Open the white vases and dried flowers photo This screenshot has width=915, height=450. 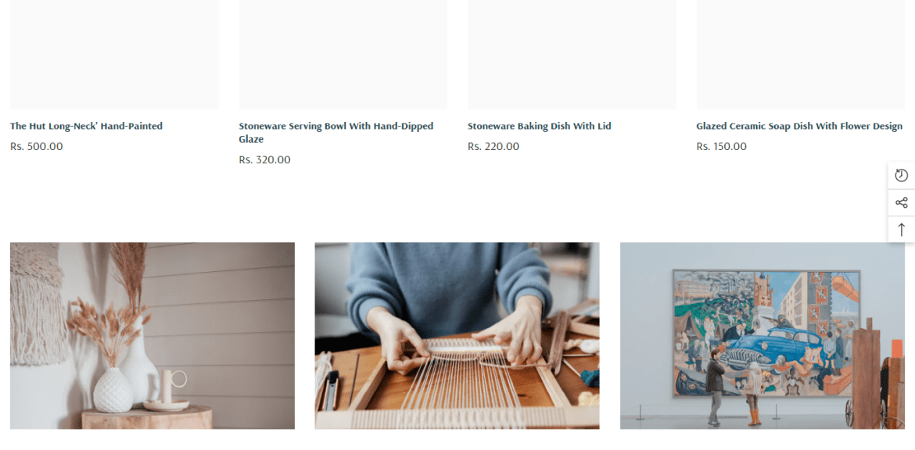coord(152,336)
